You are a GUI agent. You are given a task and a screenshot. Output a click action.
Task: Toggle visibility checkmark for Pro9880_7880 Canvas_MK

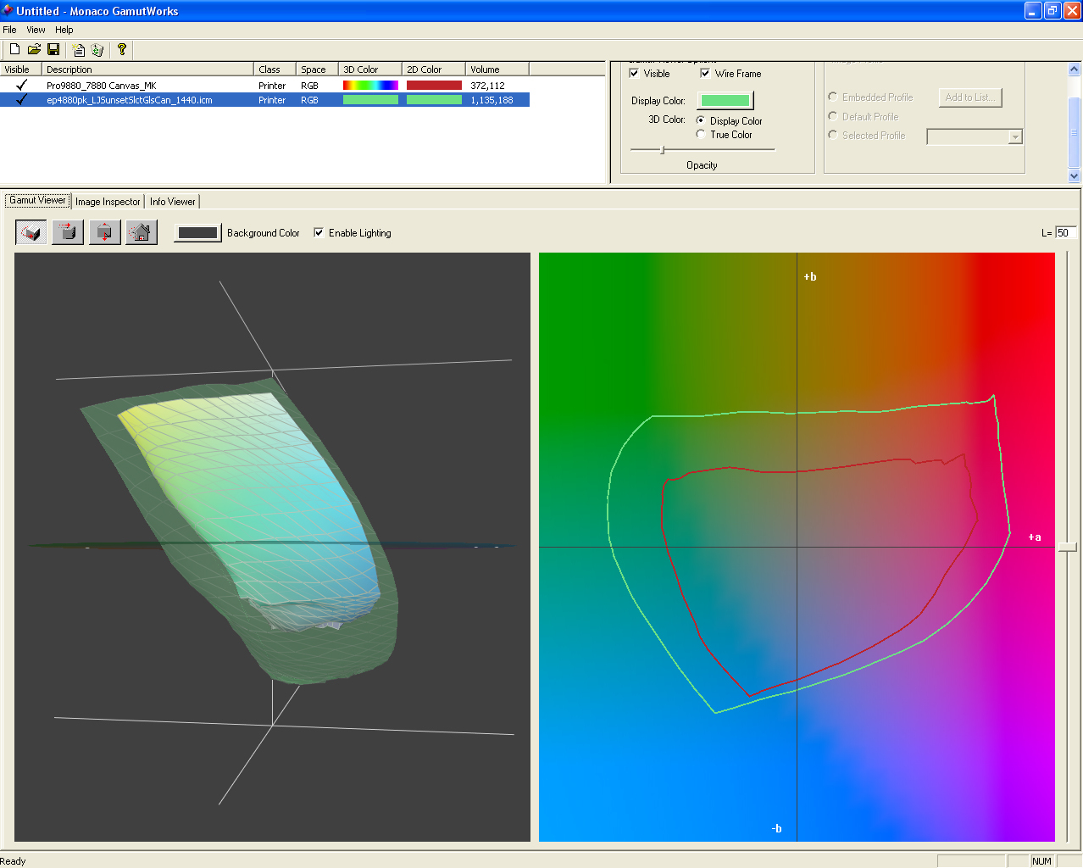(21, 86)
